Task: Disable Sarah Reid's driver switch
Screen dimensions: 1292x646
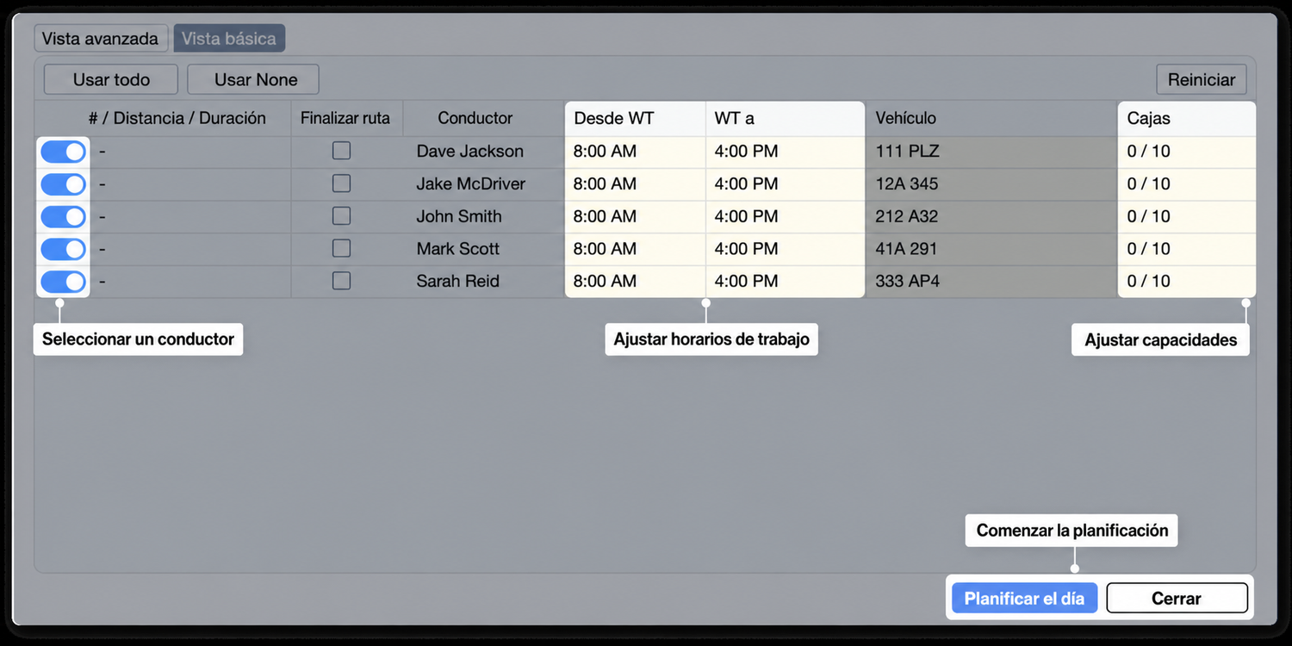Action: coord(64,282)
